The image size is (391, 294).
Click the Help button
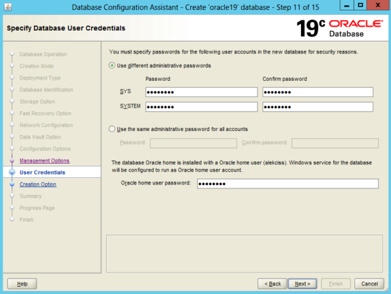pos(22,284)
